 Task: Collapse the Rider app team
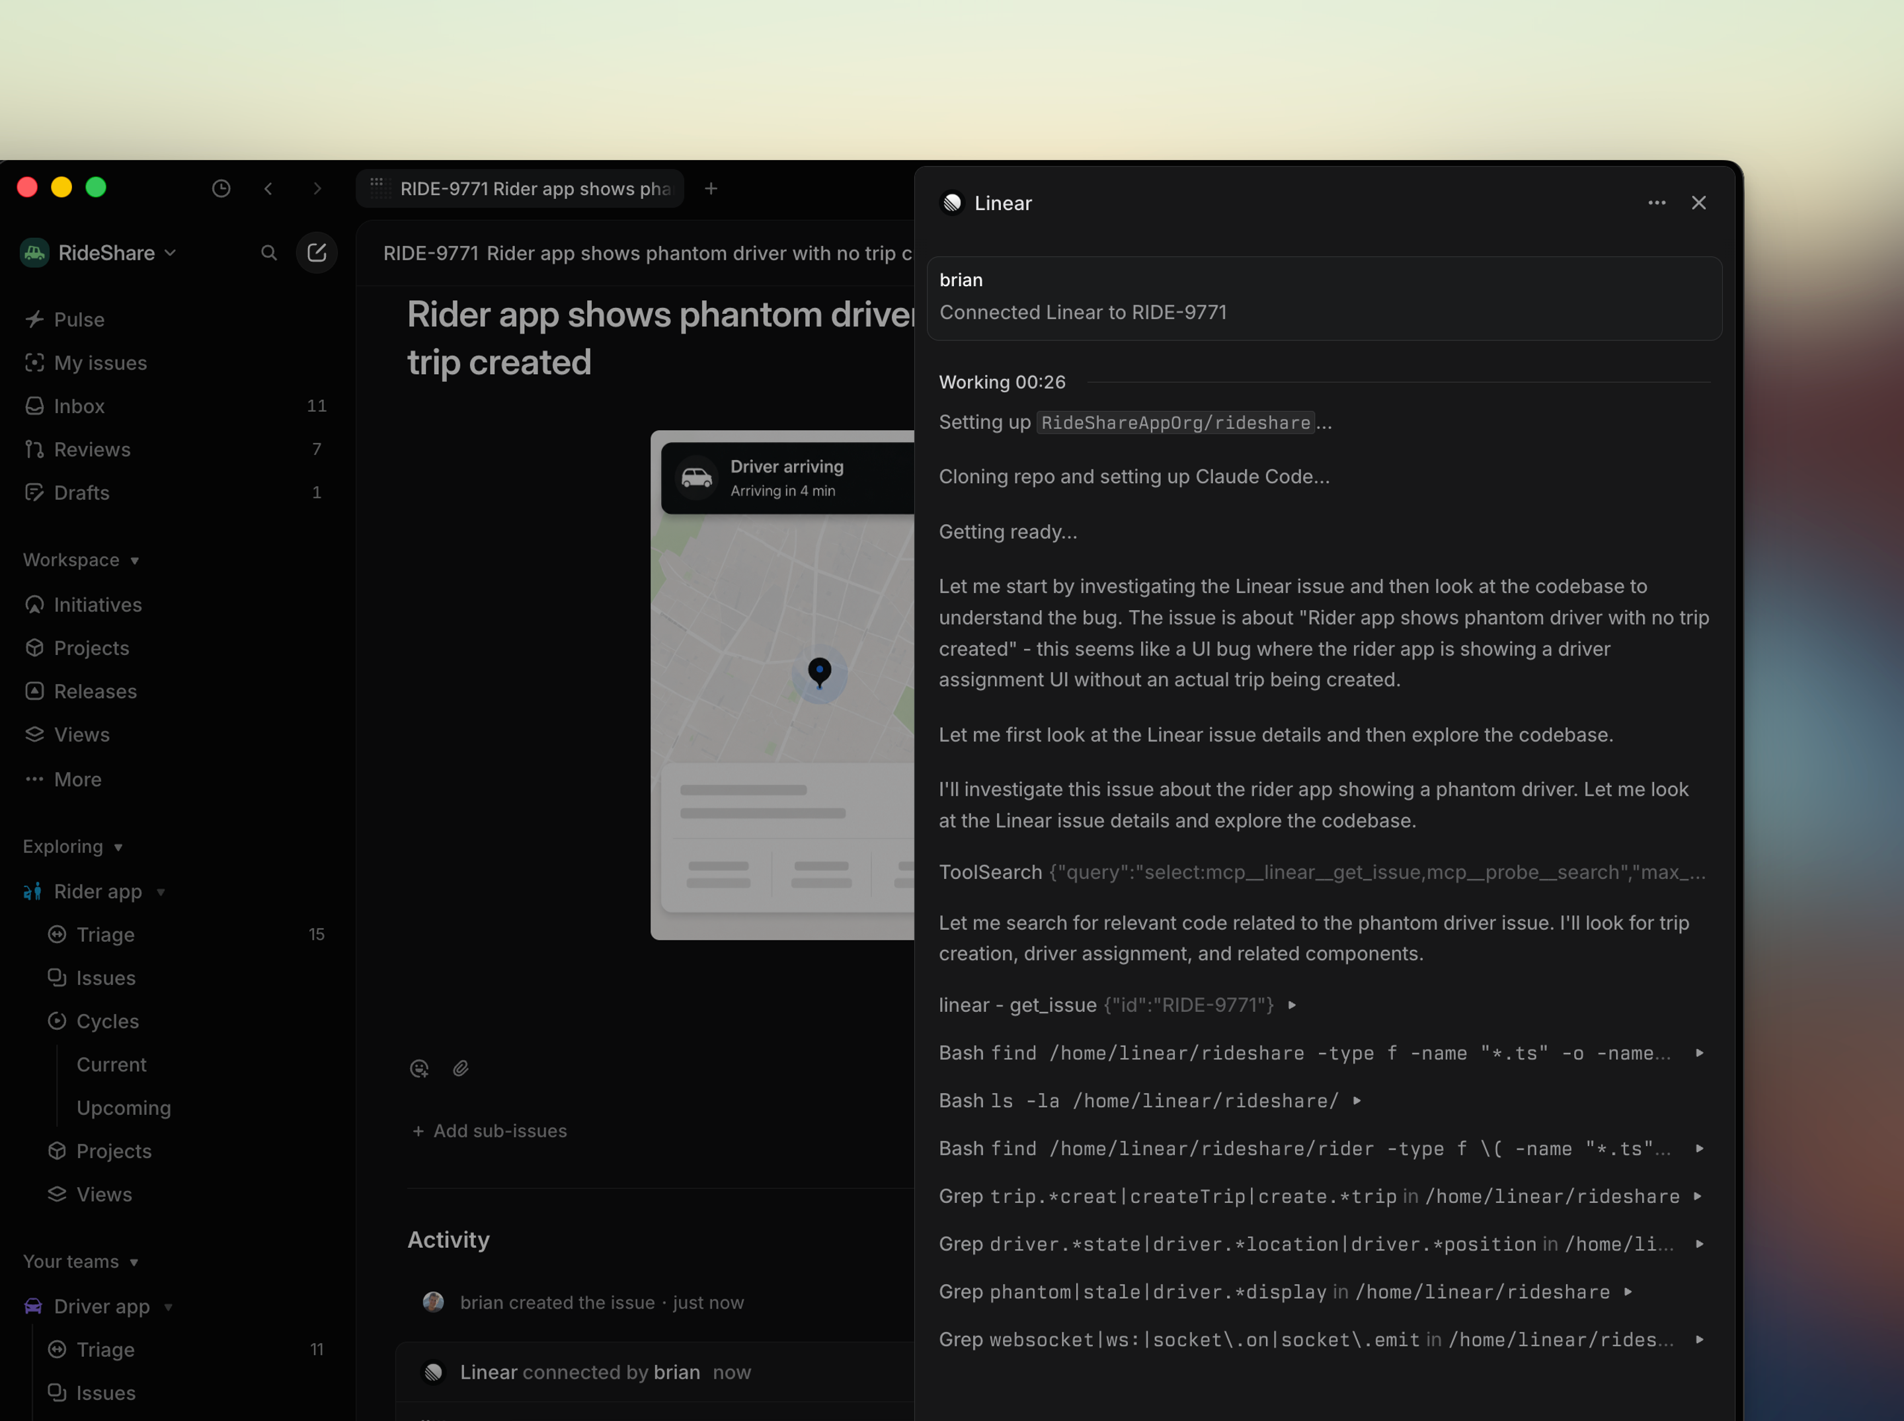tap(161, 892)
